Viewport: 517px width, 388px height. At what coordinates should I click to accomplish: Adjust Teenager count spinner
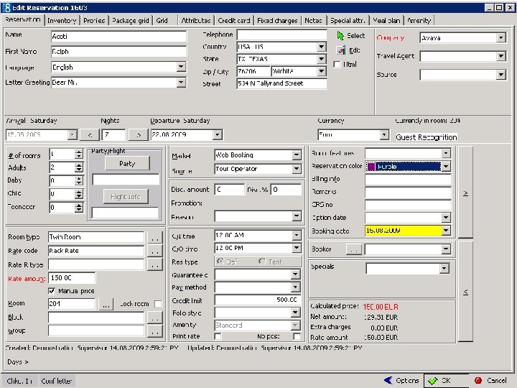click(78, 207)
